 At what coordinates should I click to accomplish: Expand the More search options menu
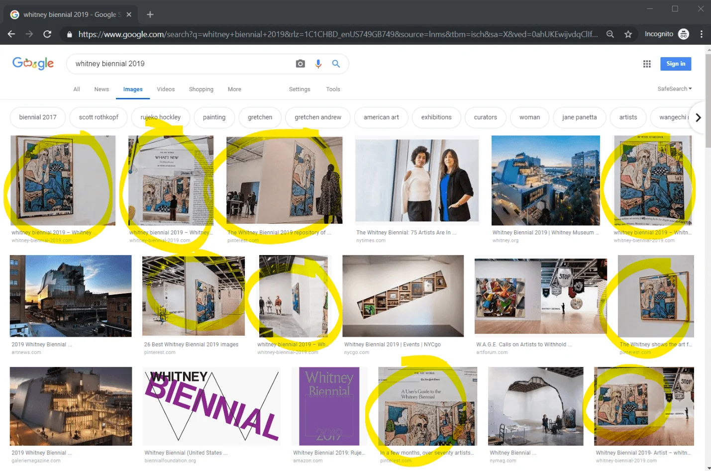click(234, 90)
